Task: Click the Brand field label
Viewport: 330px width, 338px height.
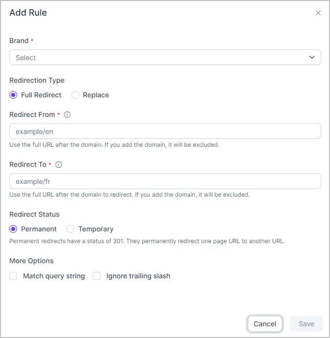Action: [x=19, y=41]
